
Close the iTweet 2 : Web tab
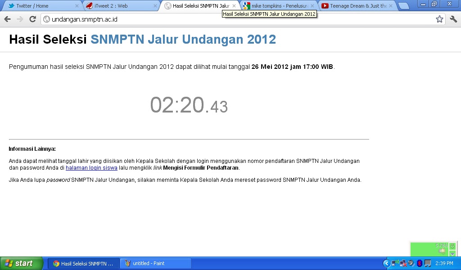point(155,6)
